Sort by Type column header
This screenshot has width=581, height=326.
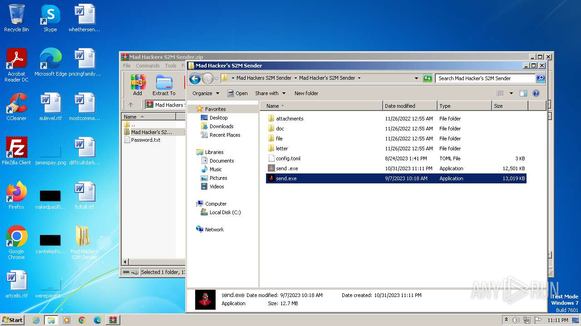[x=464, y=106]
